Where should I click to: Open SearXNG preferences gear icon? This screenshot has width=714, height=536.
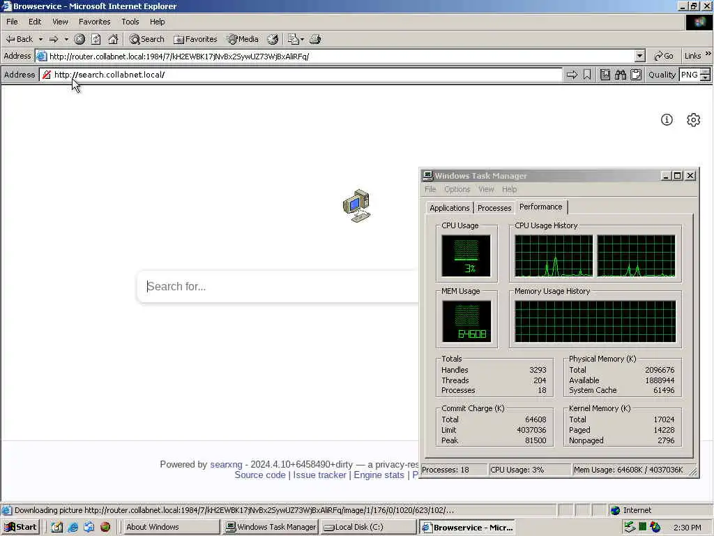tap(694, 120)
